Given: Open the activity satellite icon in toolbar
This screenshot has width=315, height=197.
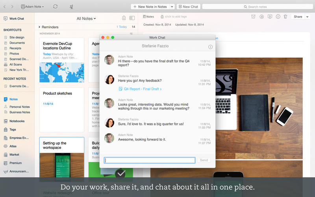Looking at the screenshot, I should click(71, 7).
